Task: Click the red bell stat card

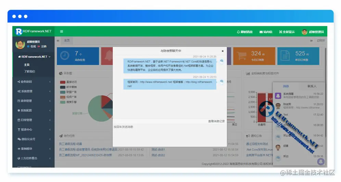Action: tap(107, 56)
